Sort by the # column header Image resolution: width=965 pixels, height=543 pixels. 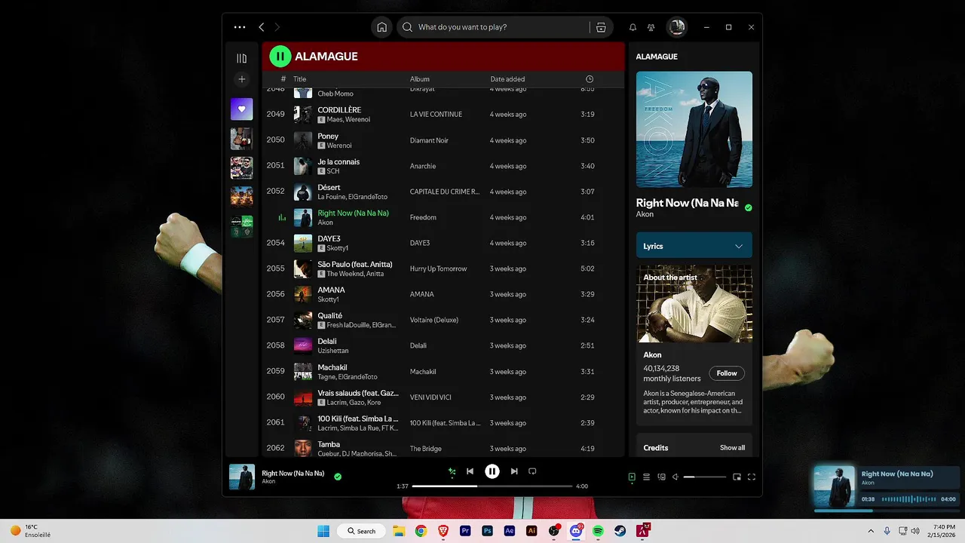[x=283, y=79]
